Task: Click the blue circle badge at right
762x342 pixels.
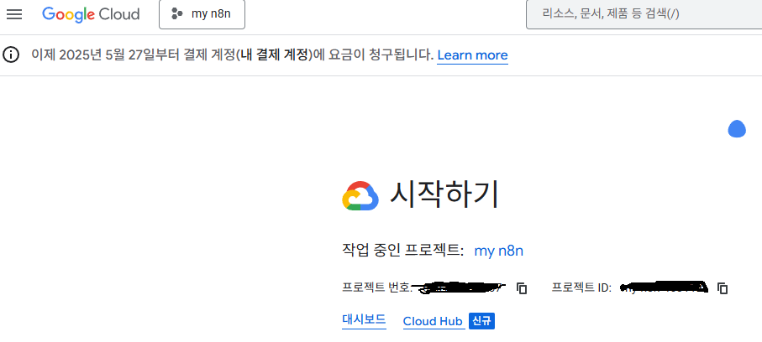Action: pos(737,129)
